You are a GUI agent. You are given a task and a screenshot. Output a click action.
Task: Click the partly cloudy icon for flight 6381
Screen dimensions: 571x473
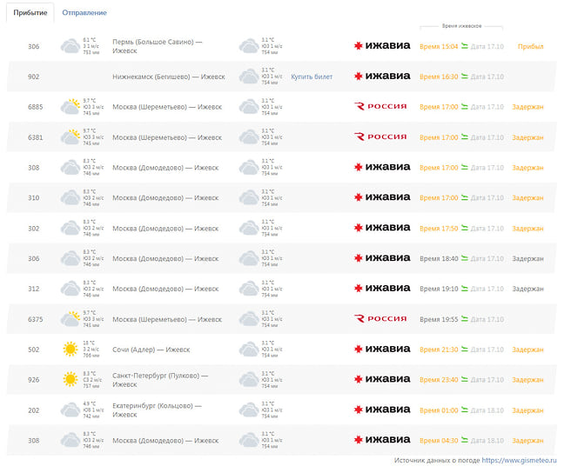(x=70, y=137)
